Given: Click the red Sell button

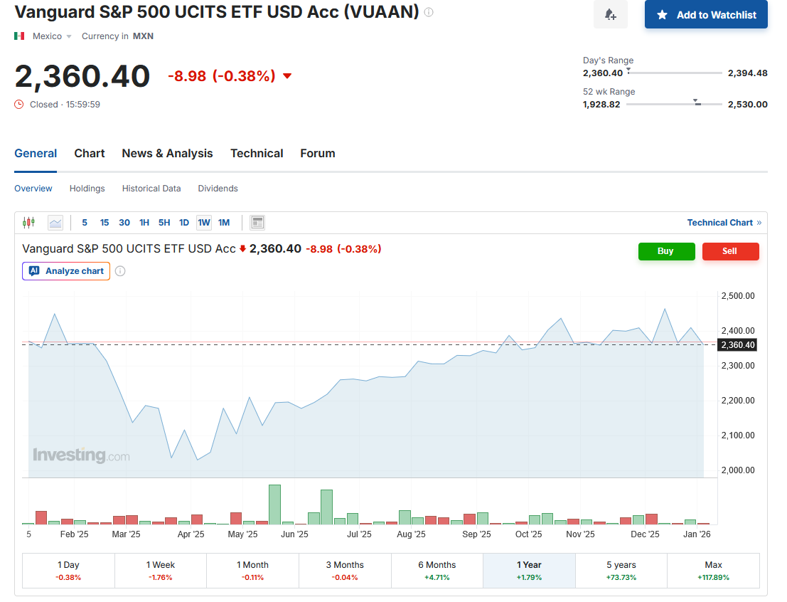Looking at the screenshot, I should tap(731, 251).
